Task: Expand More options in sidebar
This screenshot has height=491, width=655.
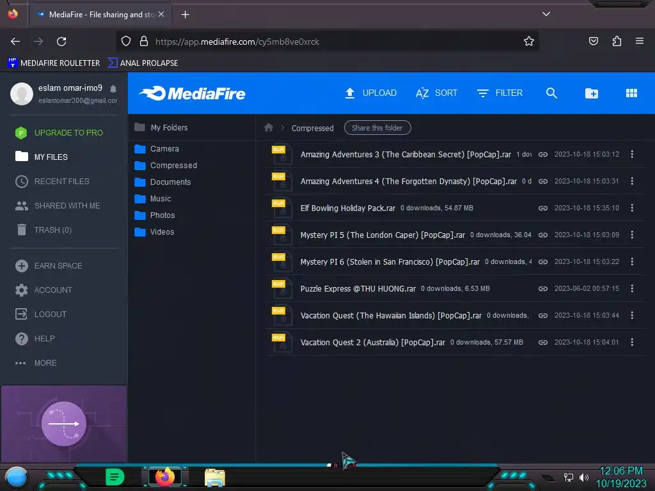Action: [36, 363]
